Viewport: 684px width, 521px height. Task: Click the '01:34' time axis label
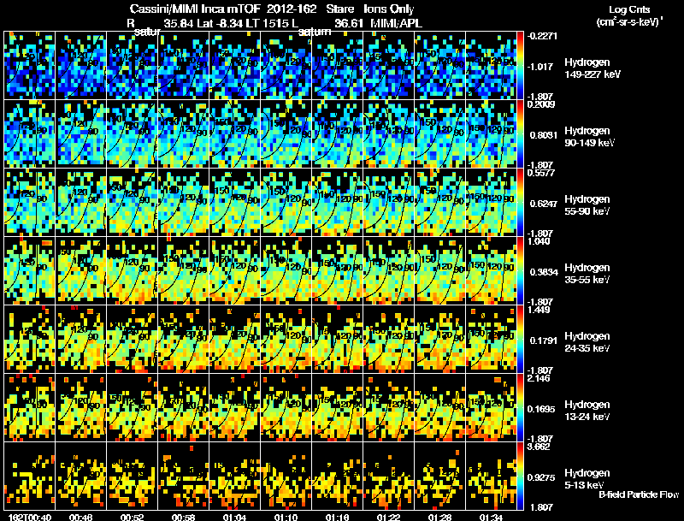pyautogui.click(x=491, y=517)
